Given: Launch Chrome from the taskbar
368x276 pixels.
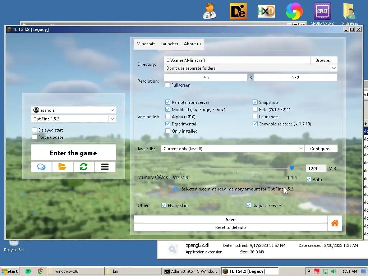Looking at the screenshot, I should 40,271.
